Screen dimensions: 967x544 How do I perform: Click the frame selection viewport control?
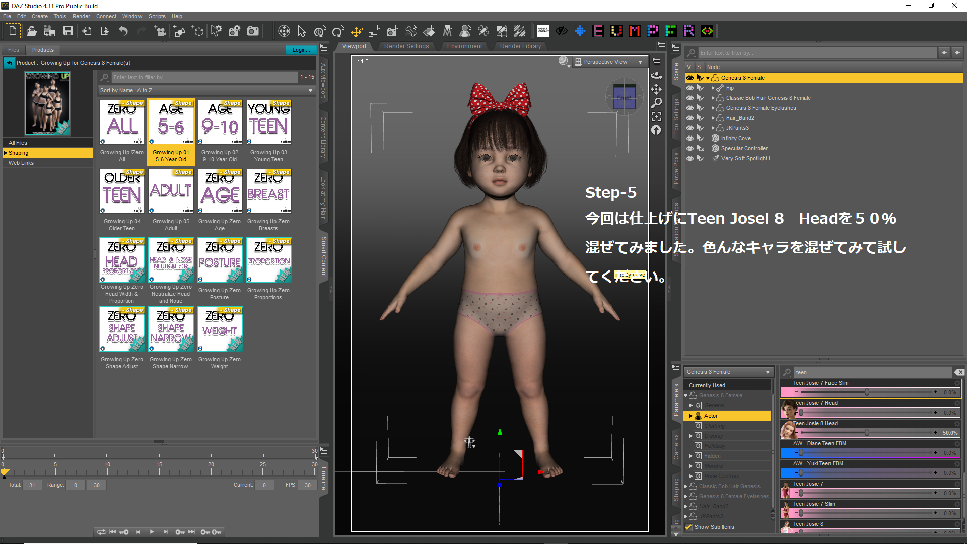pyautogui.click(x=656, y=116)
